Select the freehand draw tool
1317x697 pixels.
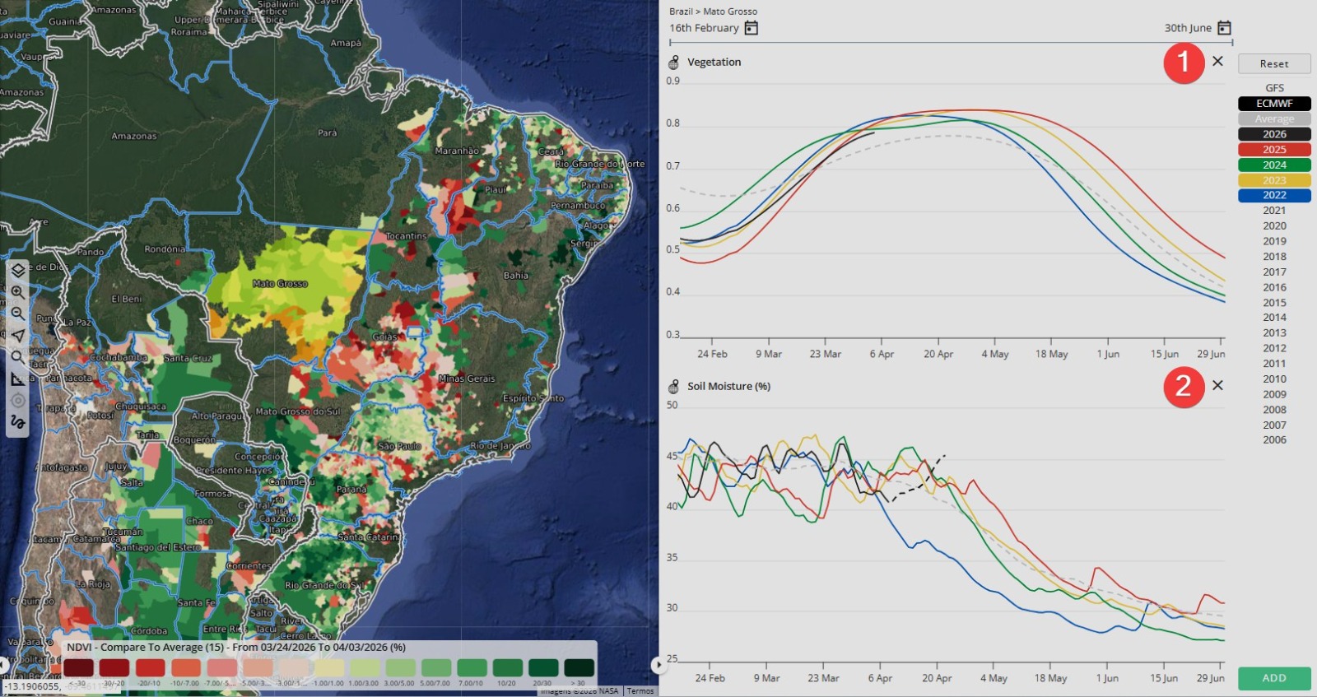click(18, 422)
